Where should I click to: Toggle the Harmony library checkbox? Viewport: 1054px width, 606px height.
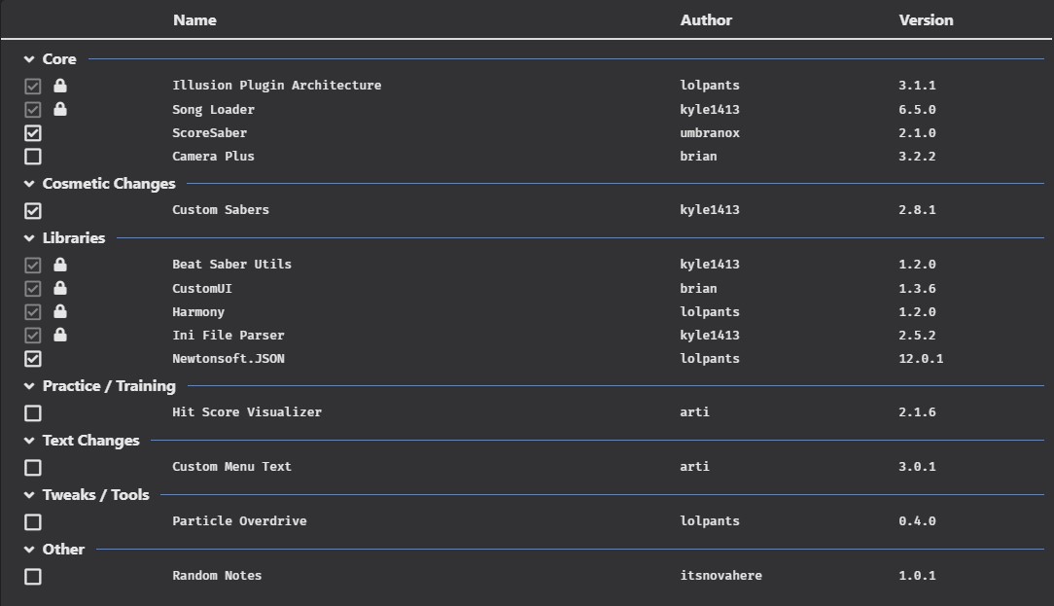point(33,312)
